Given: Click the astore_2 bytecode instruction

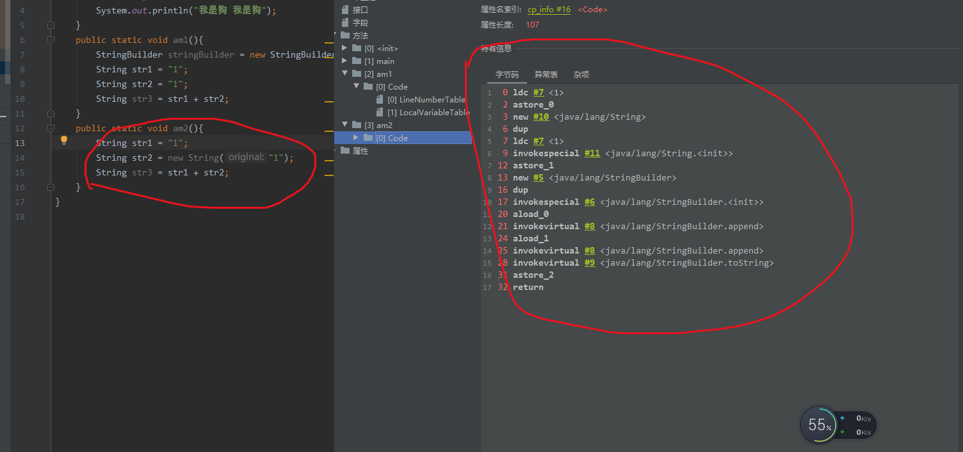Looking at the screenshot, I should (x=533, y=275).
